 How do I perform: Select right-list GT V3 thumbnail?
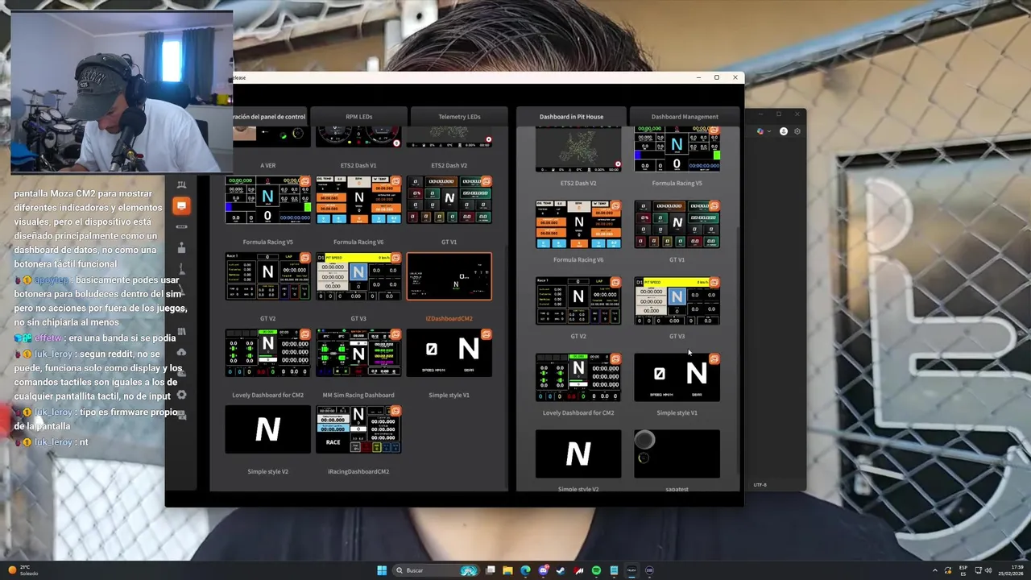click(x=677, y=300)
